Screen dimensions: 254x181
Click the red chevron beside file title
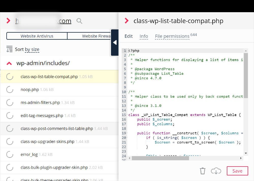(126, 21)
